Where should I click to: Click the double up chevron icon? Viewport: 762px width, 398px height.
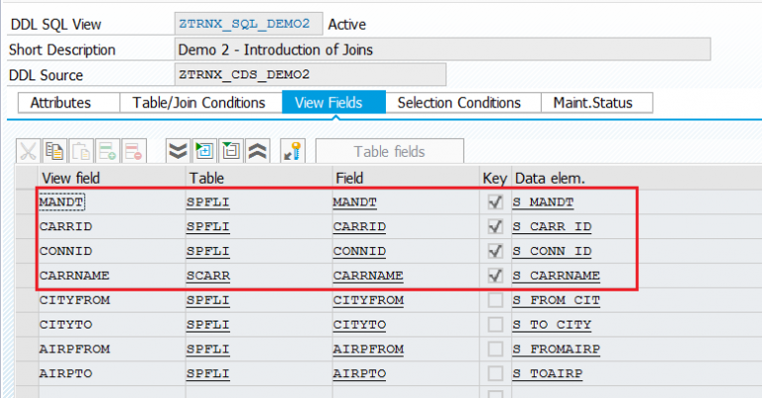pyautogui.click(x=256, y=152)
